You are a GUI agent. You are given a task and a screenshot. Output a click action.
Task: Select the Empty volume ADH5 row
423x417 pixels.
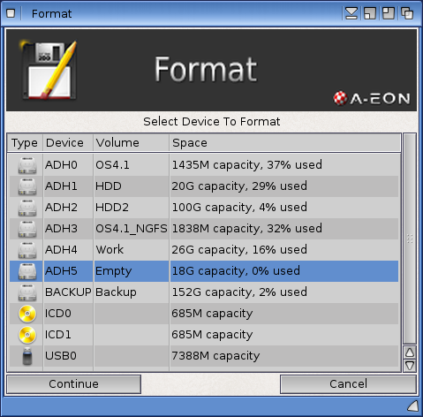pos(204,271)
